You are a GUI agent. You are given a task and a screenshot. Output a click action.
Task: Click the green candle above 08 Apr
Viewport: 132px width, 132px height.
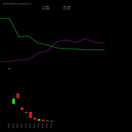[14, 101]
